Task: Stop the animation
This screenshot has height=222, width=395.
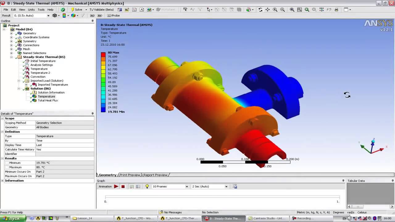Action: (x=123, y=187)
